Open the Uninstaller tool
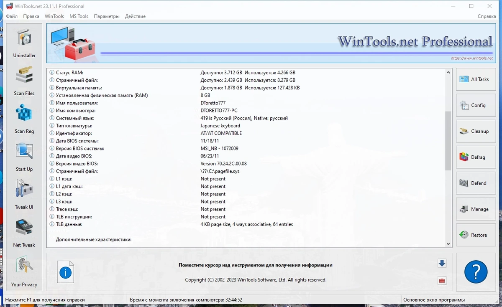502x307 pixels. point(24,43)
